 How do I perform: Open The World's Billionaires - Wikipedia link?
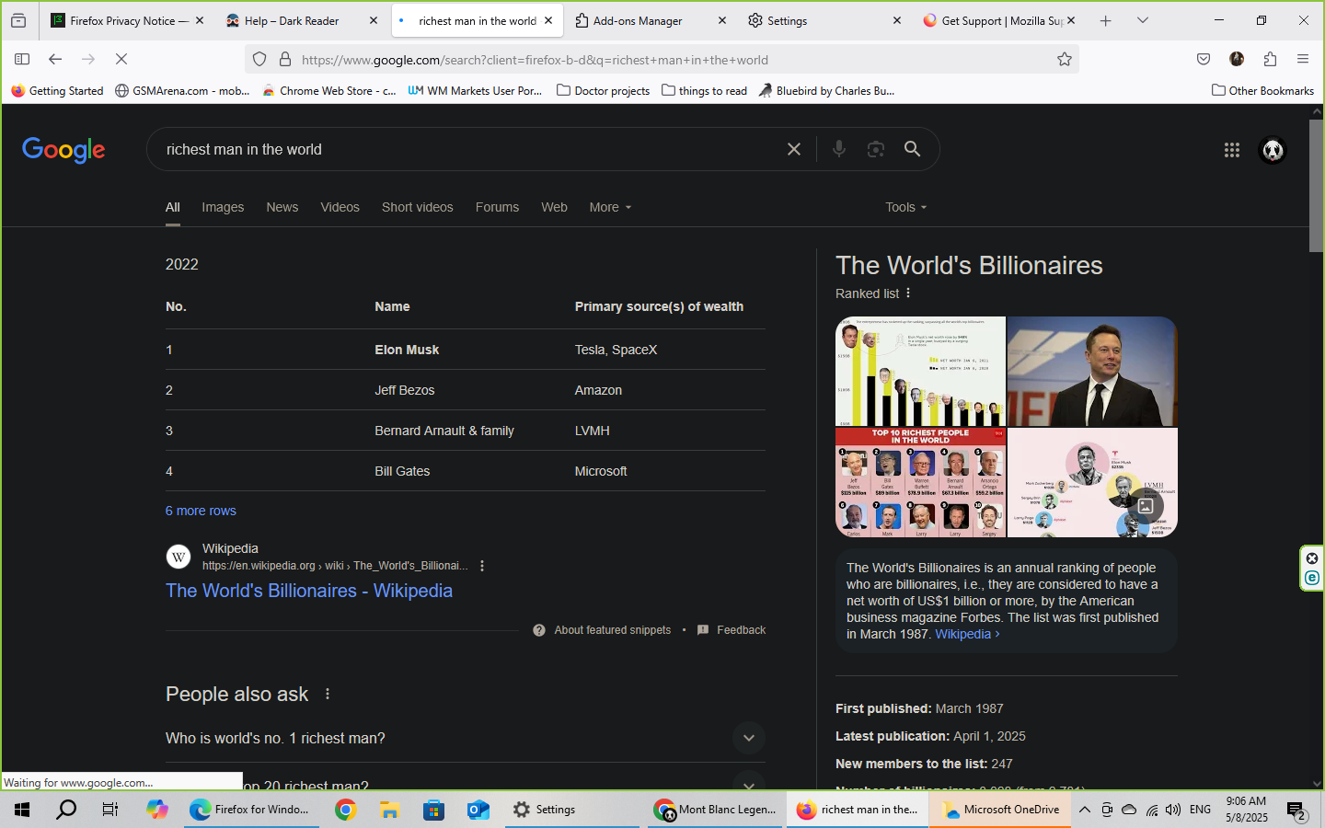click(x=309, y=591)
